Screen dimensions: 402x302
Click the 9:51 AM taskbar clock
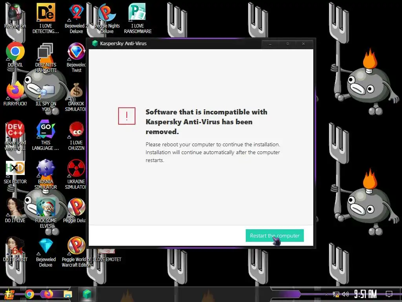365,294
